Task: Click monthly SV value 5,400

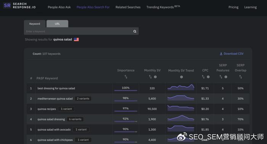Action: click(152, 98)
